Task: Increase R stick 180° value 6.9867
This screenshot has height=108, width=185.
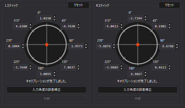Action: point(145,73)
